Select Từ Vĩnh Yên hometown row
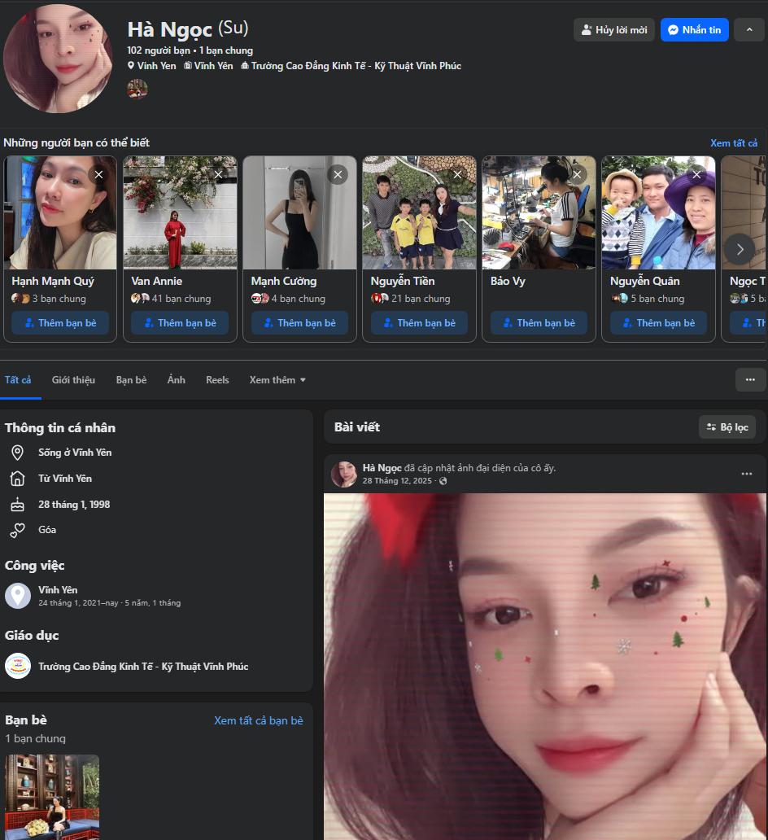The image size is (768, 840). (65, 479)
